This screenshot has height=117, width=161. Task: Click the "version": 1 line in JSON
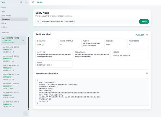tap(43, 101)
